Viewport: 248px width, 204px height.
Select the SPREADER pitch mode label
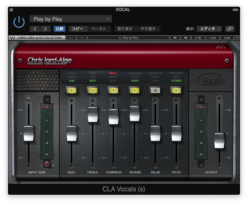[176, 73]
